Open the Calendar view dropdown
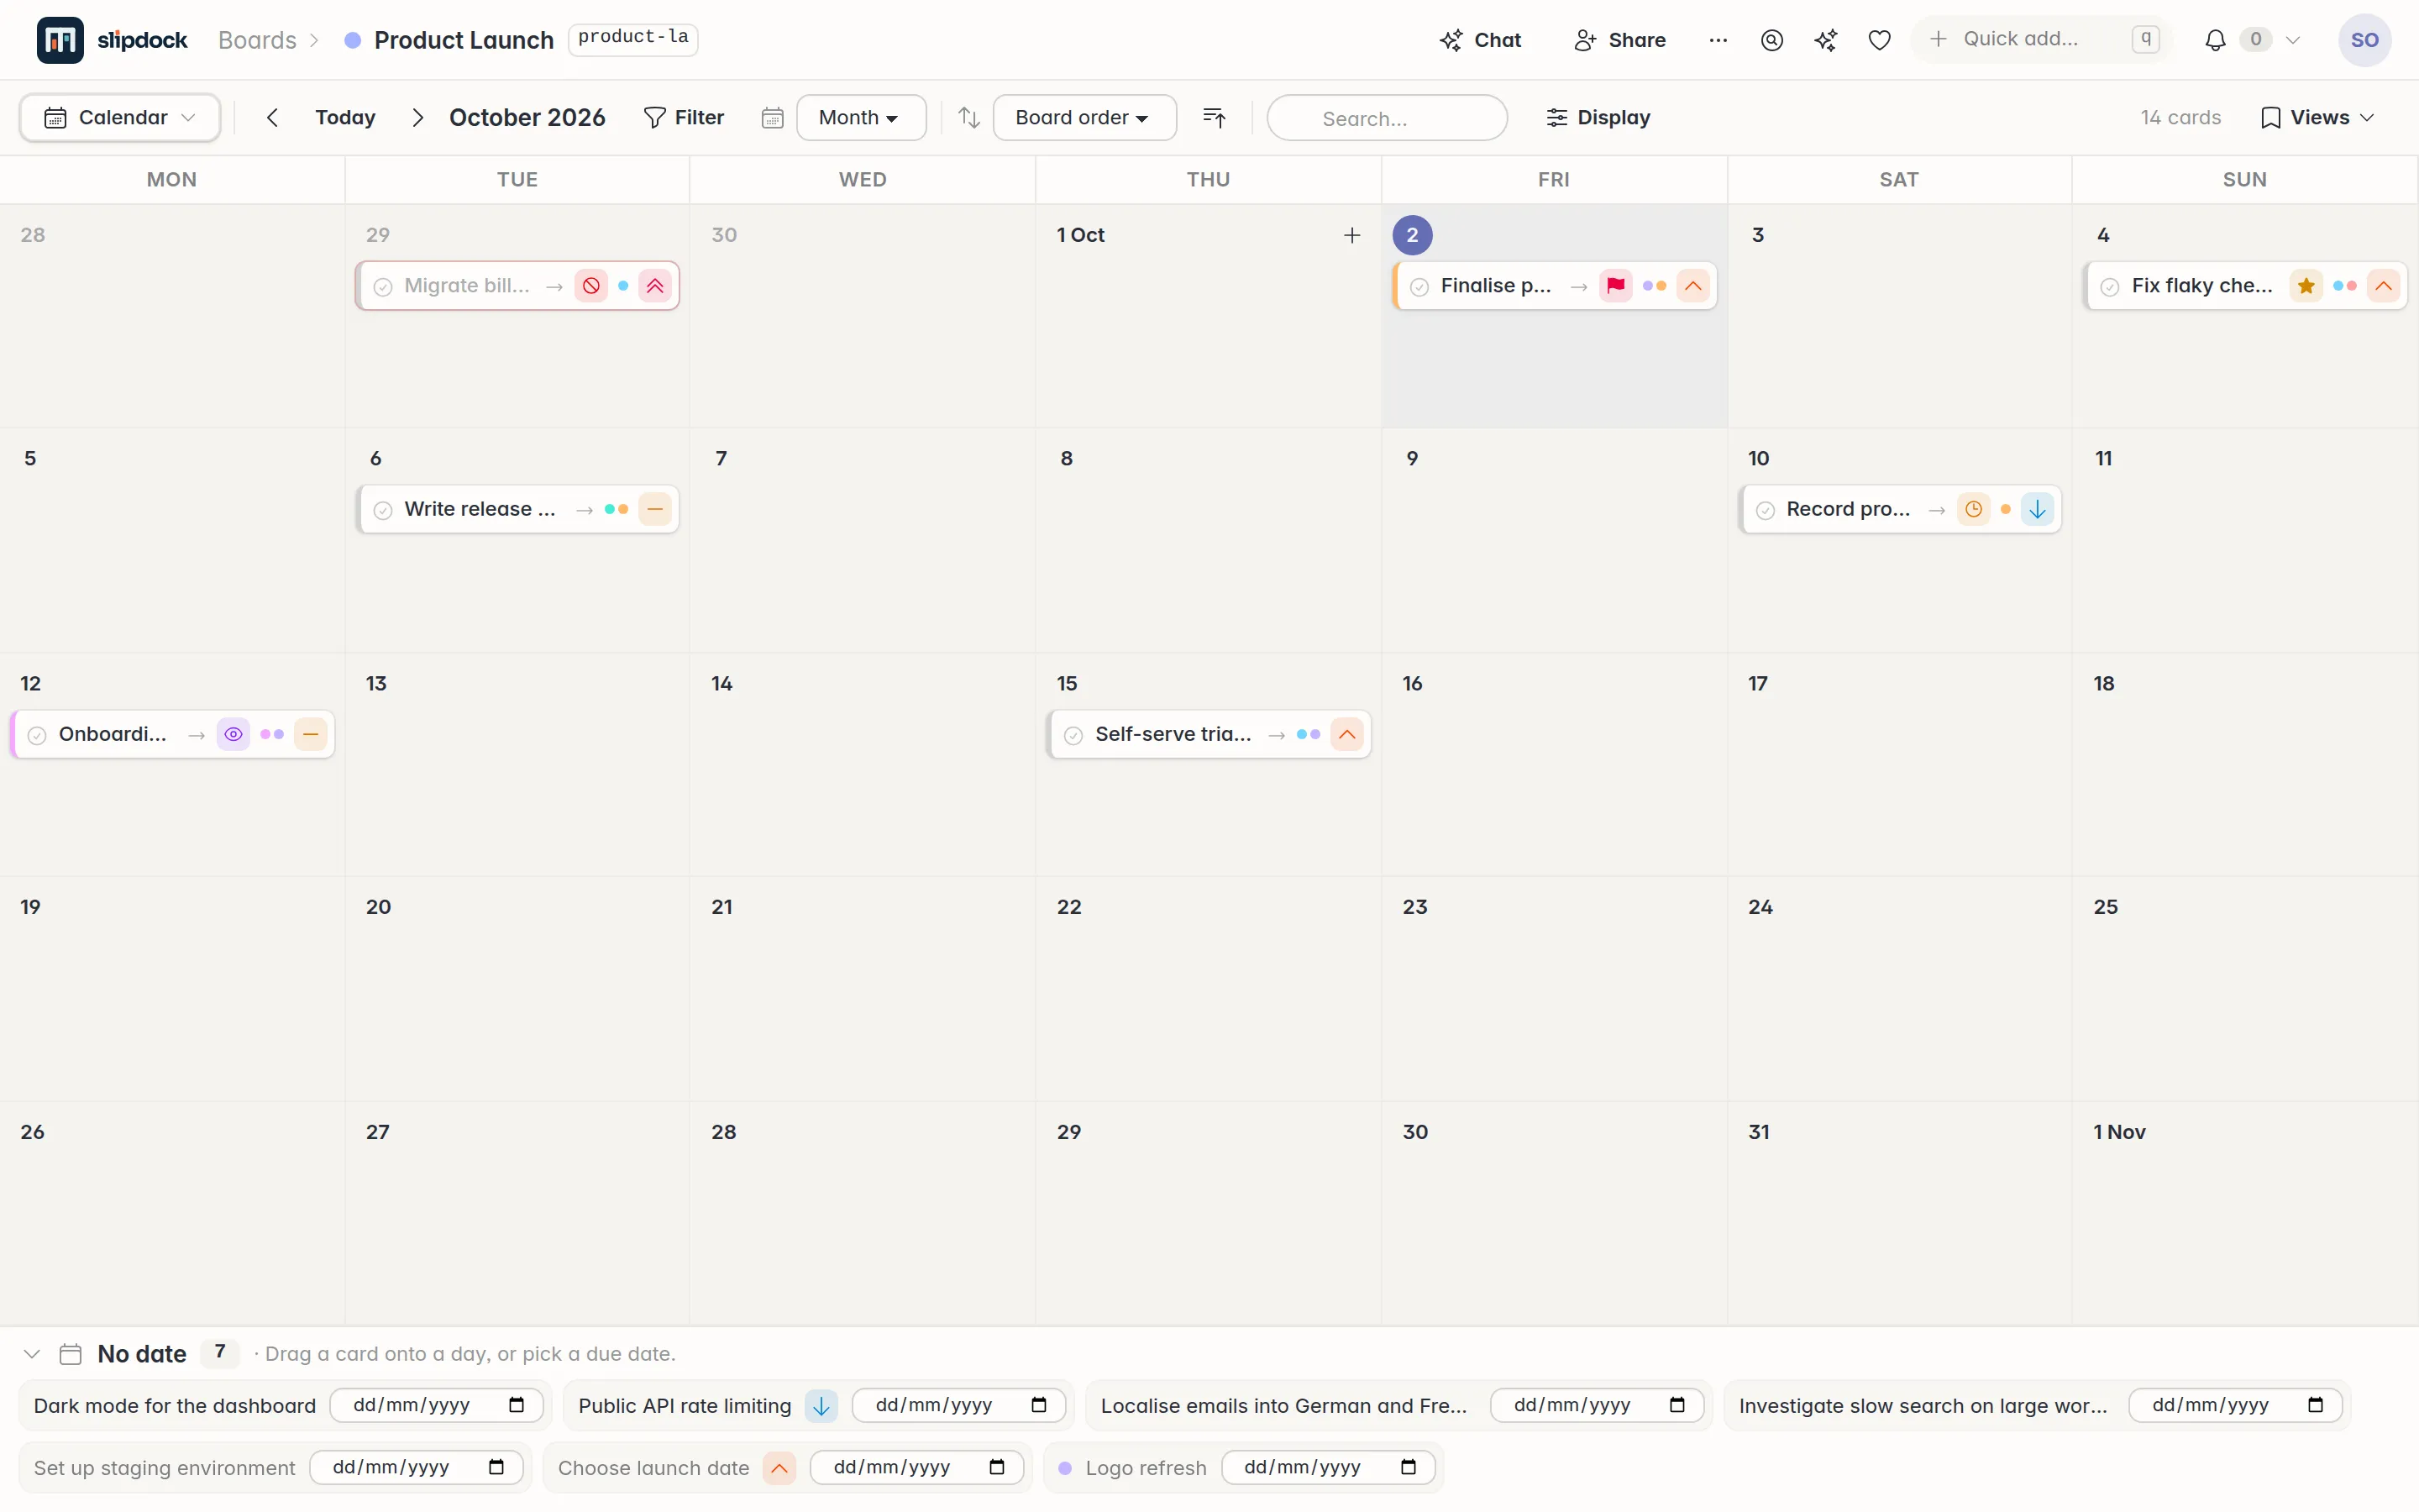 [120, 118]
